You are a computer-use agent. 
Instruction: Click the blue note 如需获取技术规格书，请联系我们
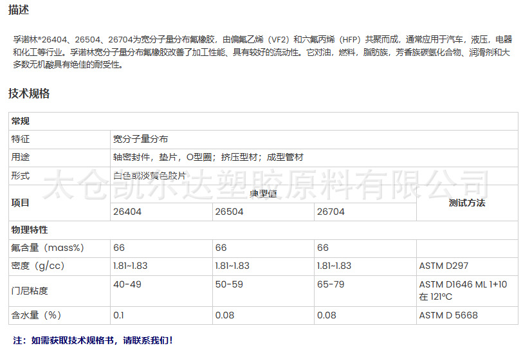click(93, 340)
